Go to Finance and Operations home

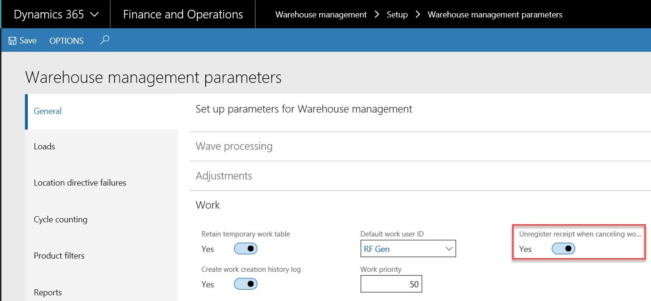point(183,15)
